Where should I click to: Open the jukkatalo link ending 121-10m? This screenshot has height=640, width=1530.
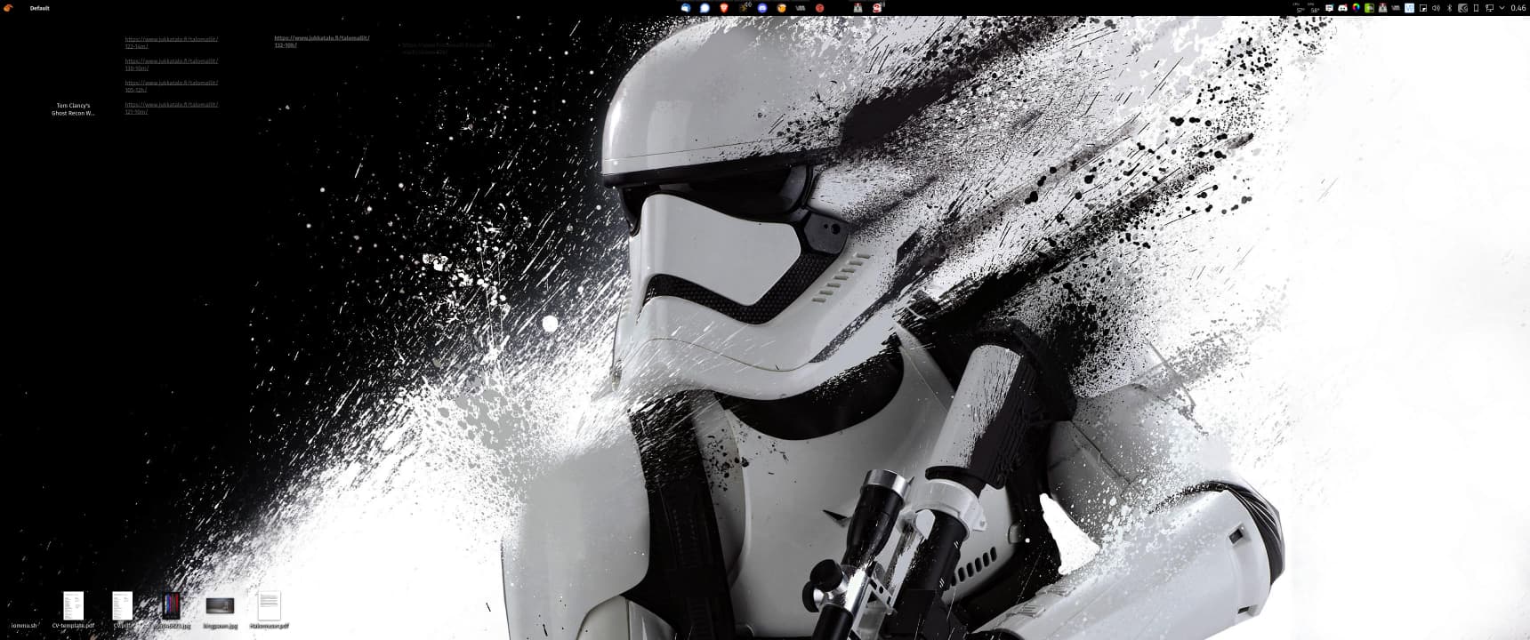coord(171,108)
